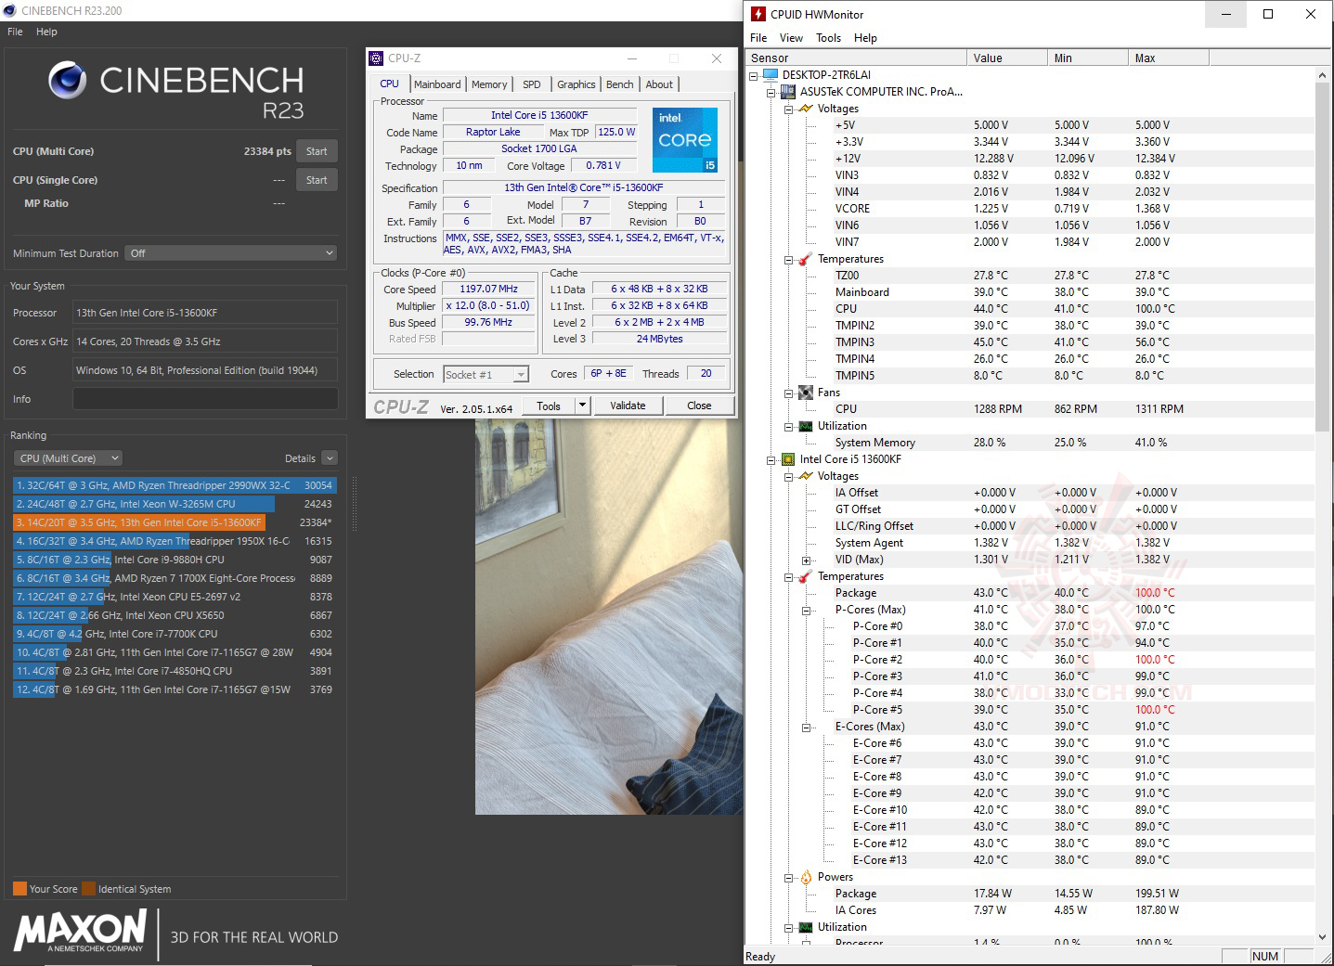Open the Minimum Test Duration dropdown
The height and width of the screenshot is (966, 1334).
232,253
